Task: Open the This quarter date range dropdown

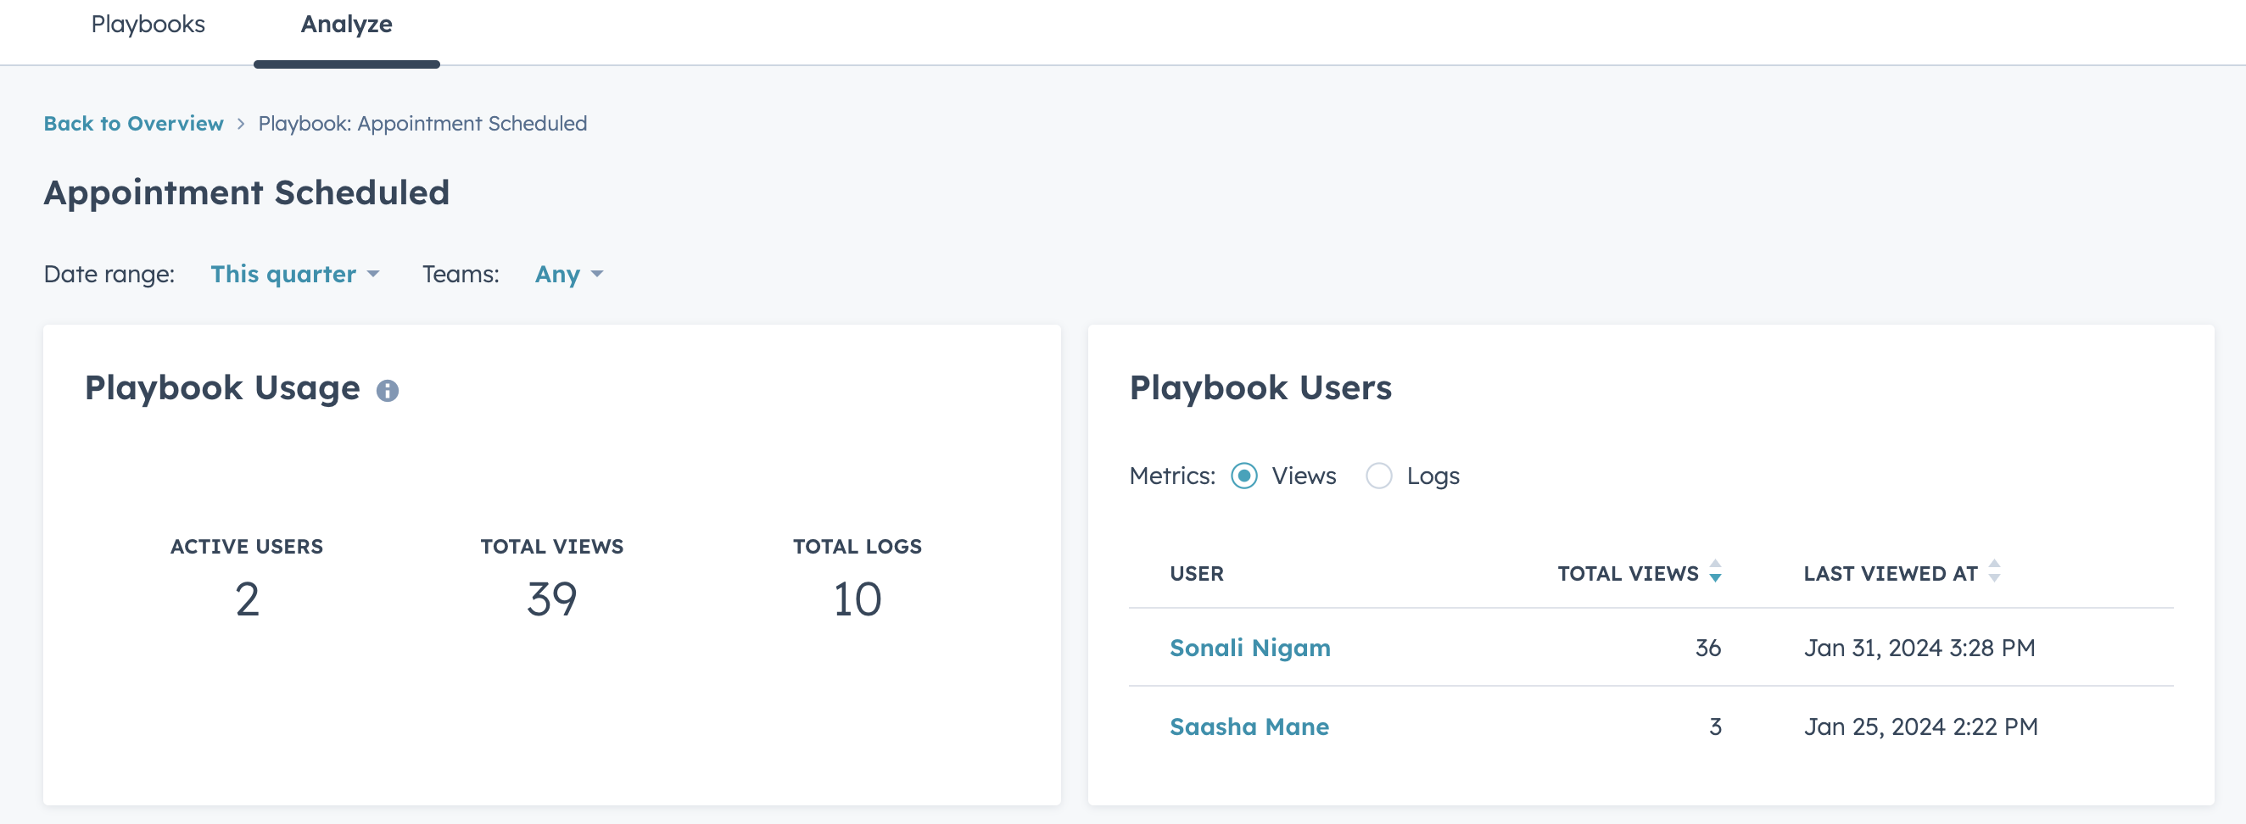Action: click(x=293, y=275)
